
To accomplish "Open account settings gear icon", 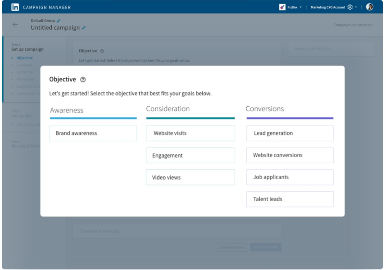I will 350,7.
